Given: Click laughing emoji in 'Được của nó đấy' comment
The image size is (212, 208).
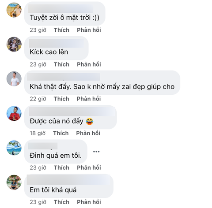Looking at the screenshot, I should (x=90, y=122).
